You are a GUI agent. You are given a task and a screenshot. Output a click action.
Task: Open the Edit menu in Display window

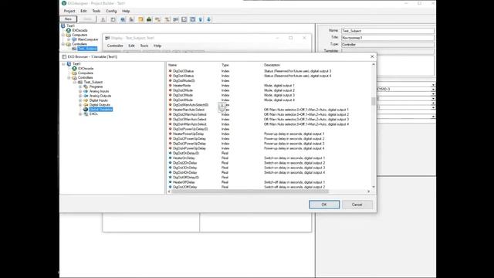tap(132, 46)
